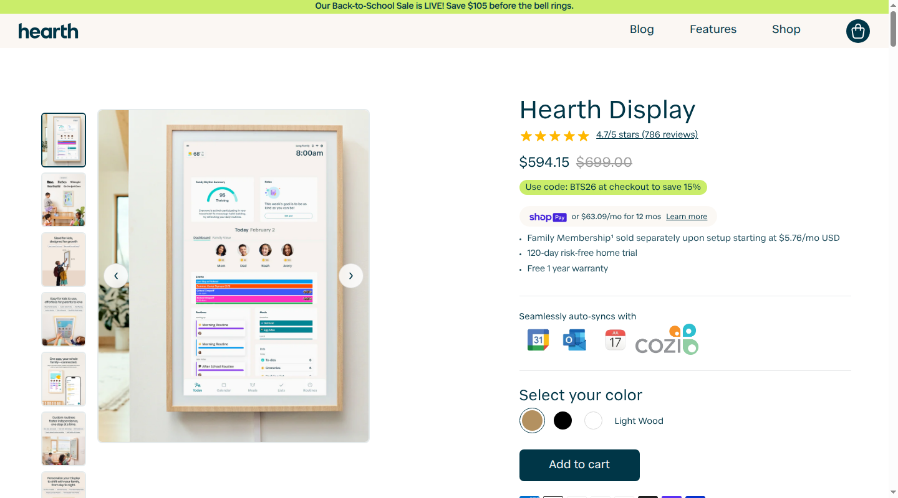Click the main Hearth Display product image
898x498 pixels.
tap(234, 276)
